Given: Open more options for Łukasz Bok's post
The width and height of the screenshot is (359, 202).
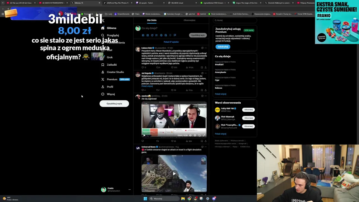Looking at the screenshot, I should [206, 48].
